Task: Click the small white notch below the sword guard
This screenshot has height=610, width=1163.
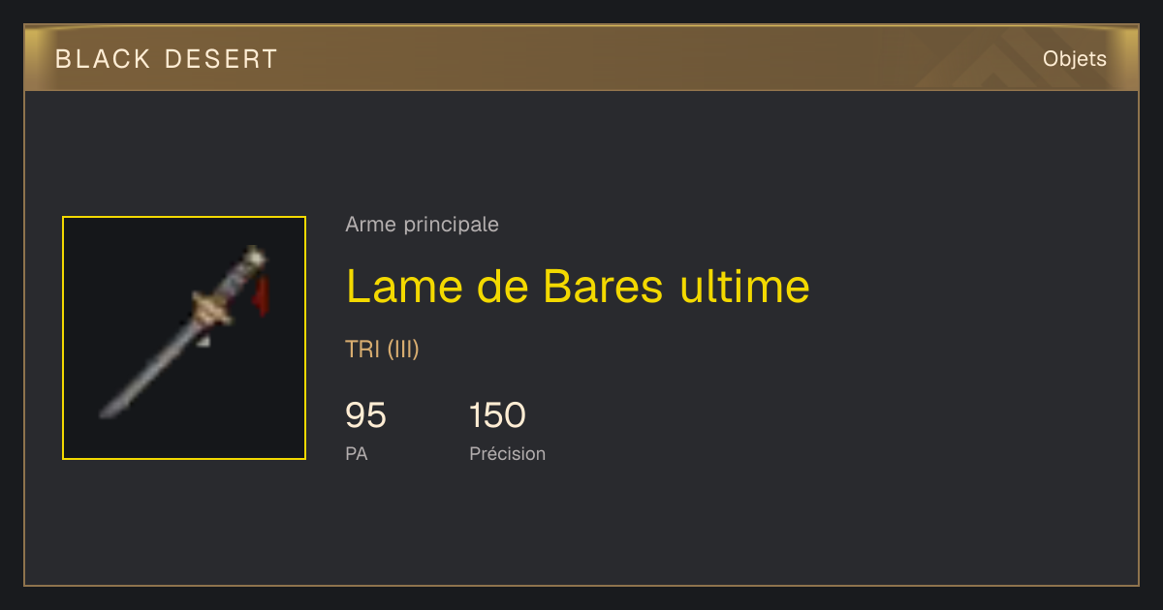Action: 204,340
